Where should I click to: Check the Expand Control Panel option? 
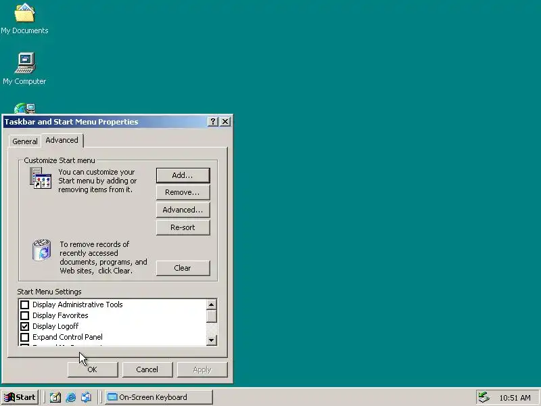point(24,337)
